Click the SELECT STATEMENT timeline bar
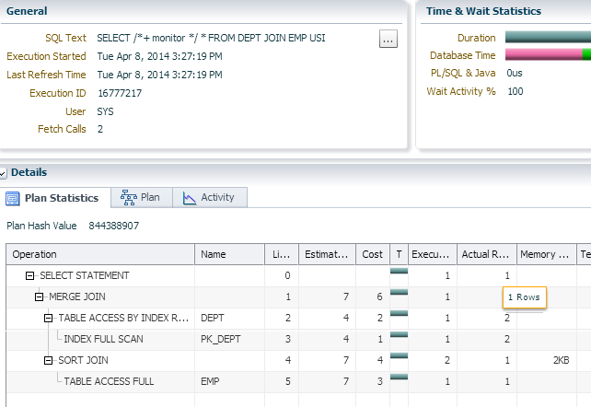This screenshot has width=591, height=407. tap(400, 271)
